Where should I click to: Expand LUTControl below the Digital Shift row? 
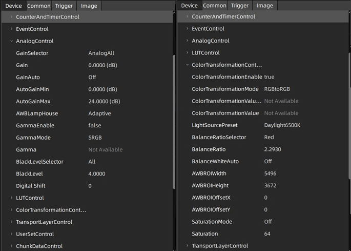tap(12, 198)
